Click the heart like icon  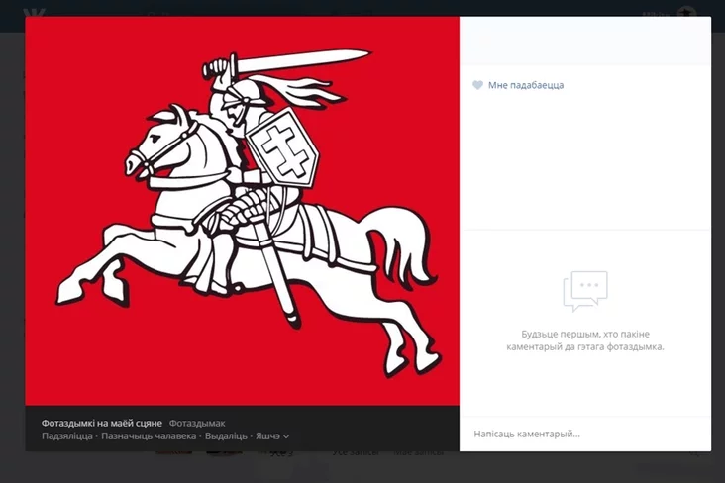pos(477,86)
